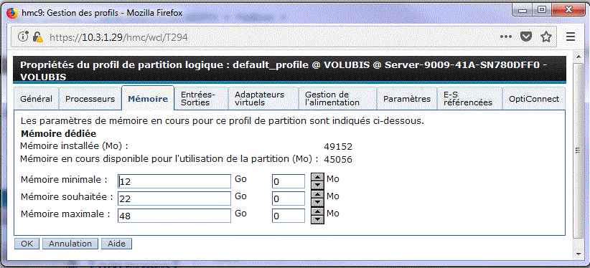Screen dimensions: 590x268
Task: Decrease Mémoire souhaitée Mo with down arrow
Action: pos(318,202)
